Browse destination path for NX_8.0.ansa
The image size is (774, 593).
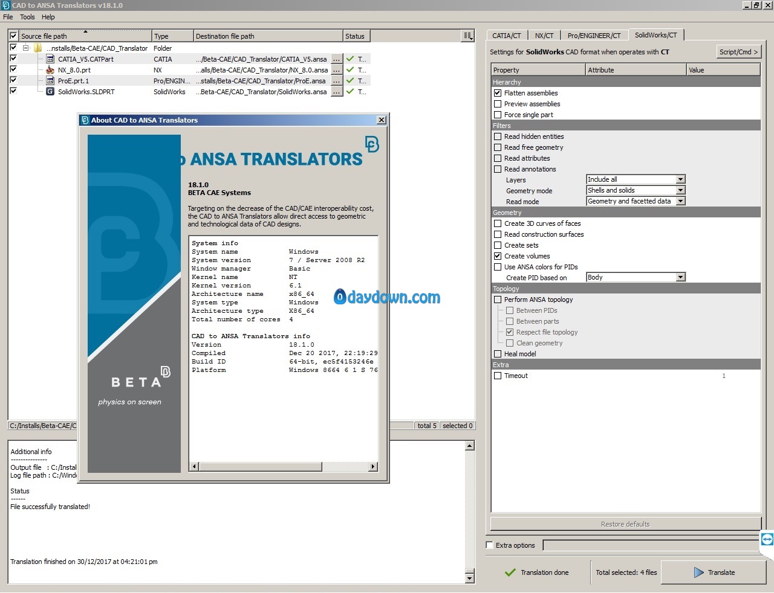pos(337,70)
